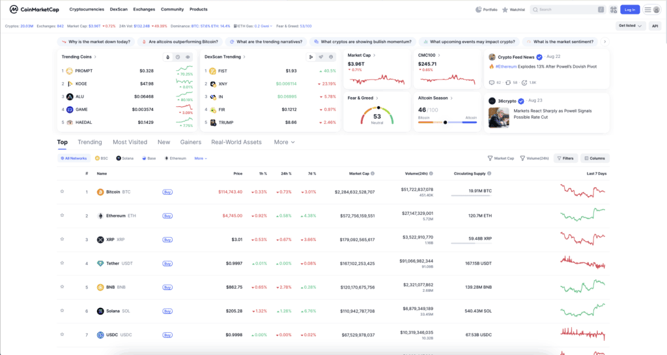667x355 pixels.
Task: Click the Search input field
Action: coord(568,9)
